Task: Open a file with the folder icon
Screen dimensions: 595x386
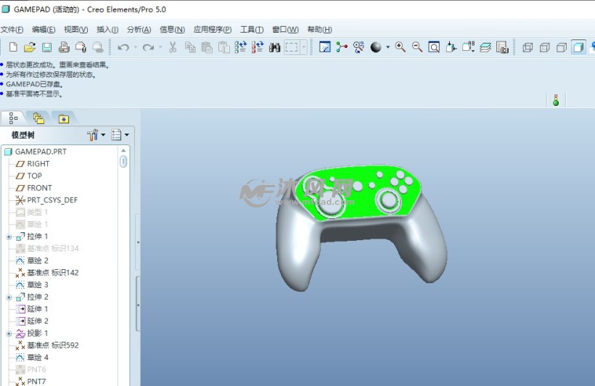Action: point(30,47)
